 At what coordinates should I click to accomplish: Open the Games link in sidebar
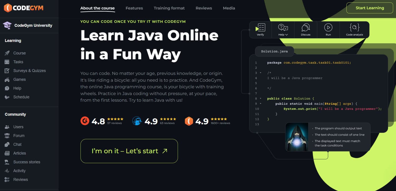(20, 80)
